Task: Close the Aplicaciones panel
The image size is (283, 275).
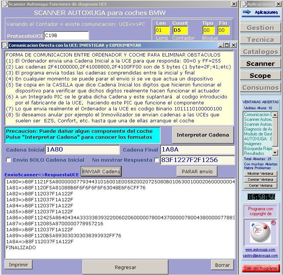Action: pyautogui.click(x=278, y=4)
